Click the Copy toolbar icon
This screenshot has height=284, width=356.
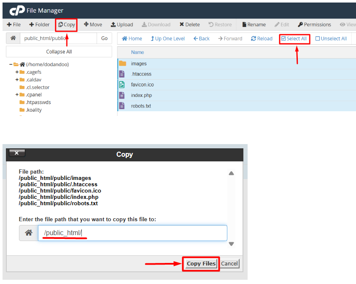(x=61, y=24)
